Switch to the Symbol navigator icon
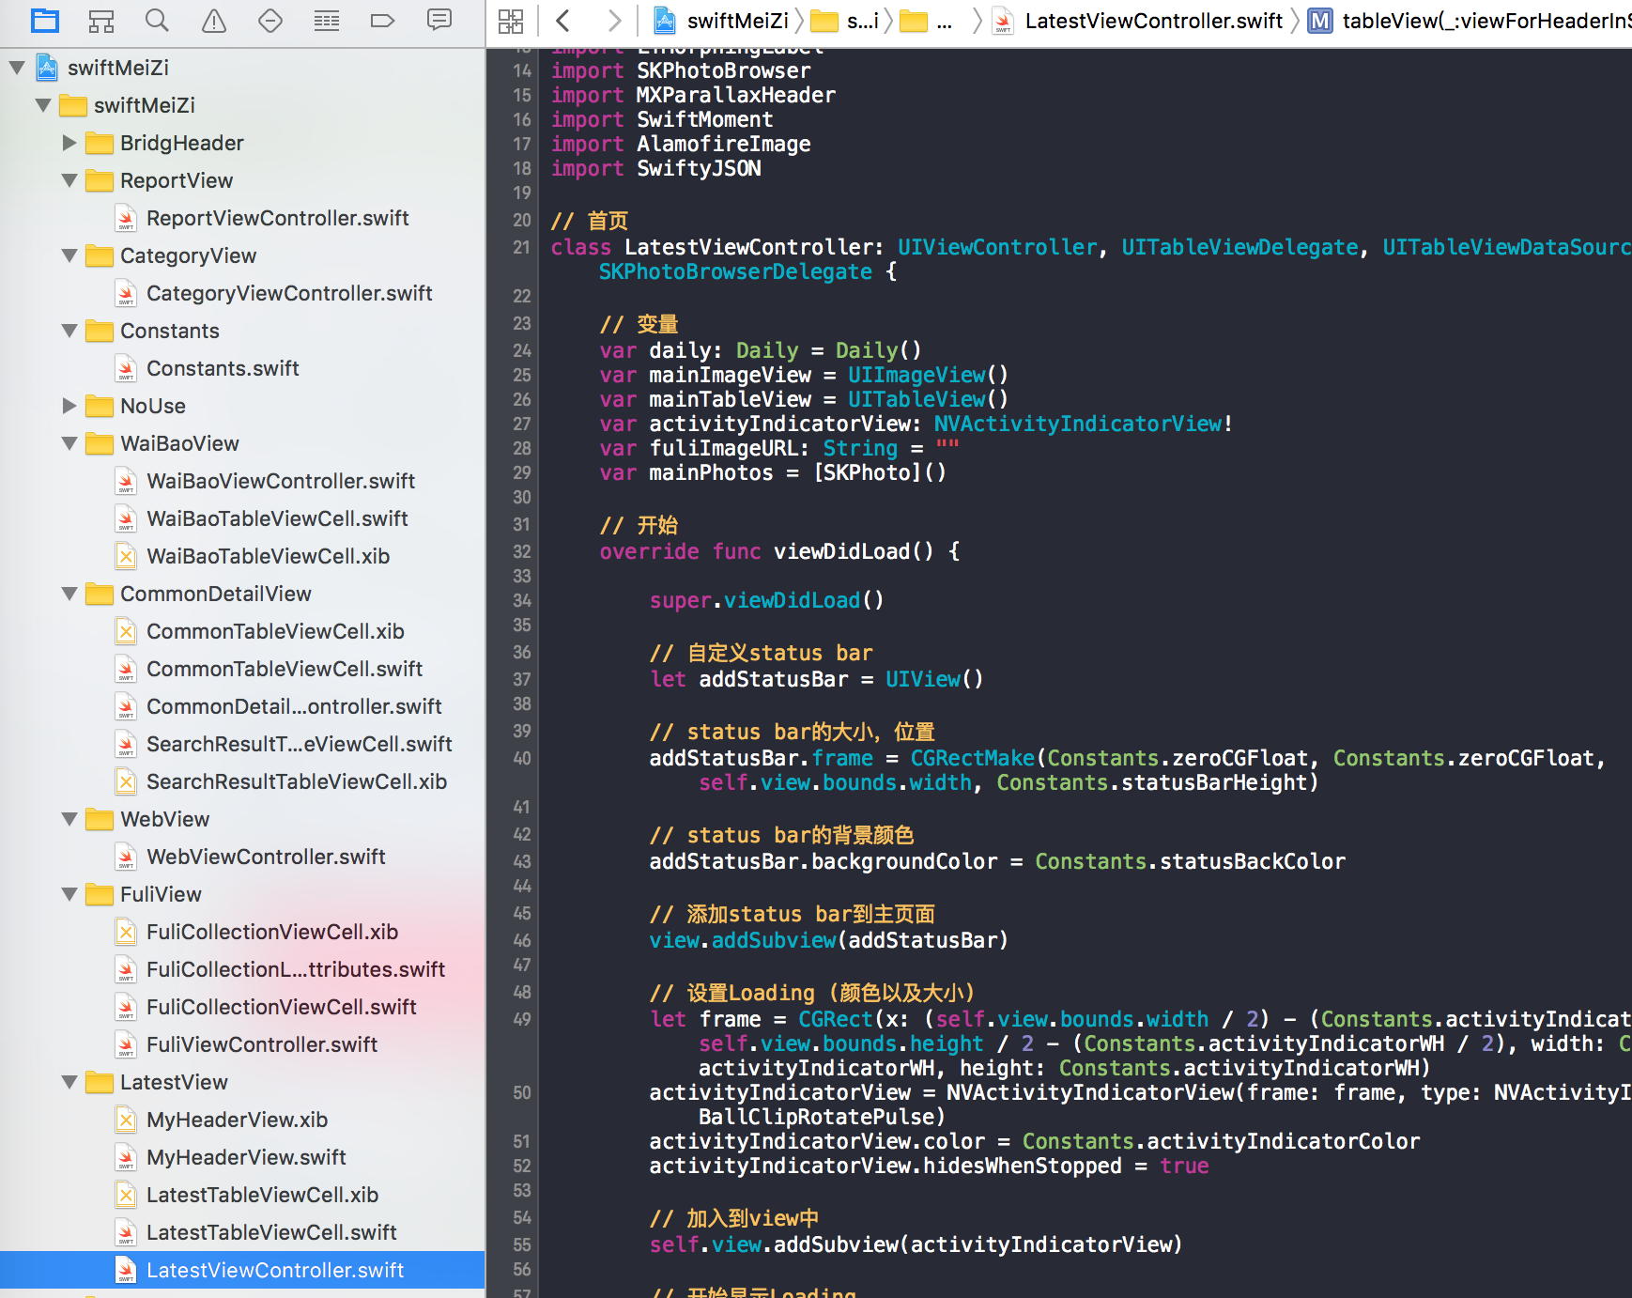Screen dimensions: 1632x1298 [x=100, y=20]
